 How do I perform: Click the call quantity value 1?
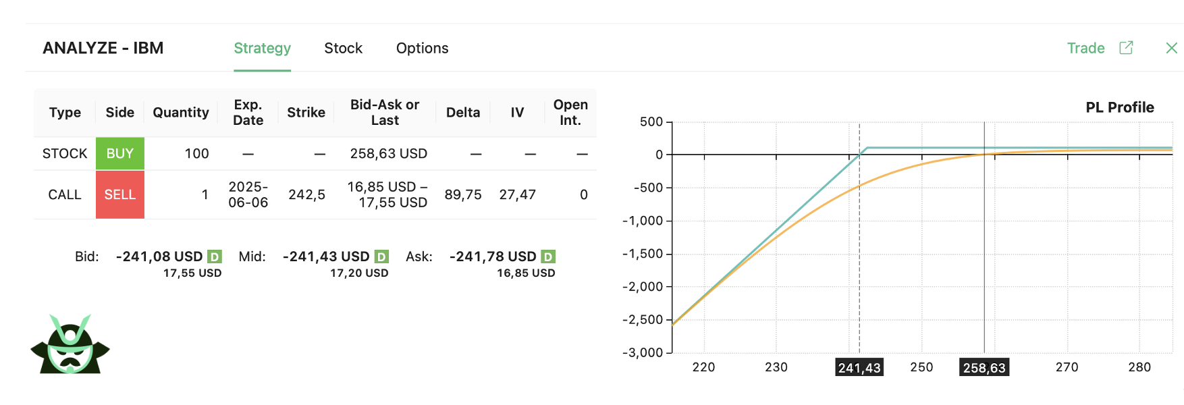205,194
